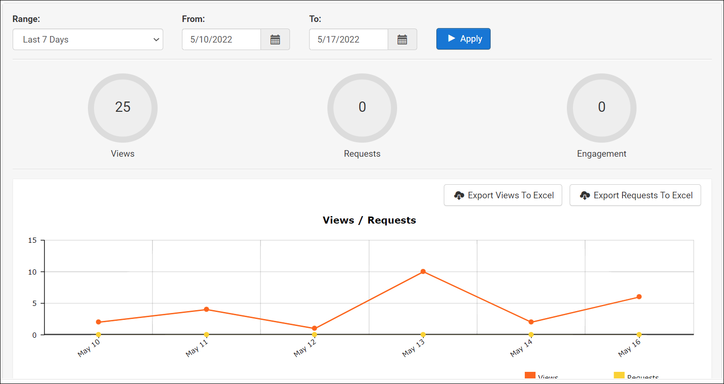
Task: Click the Views label under 25
Action: (x=123, y=153)
